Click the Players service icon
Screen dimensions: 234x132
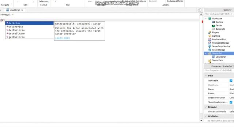click(210, 32)
